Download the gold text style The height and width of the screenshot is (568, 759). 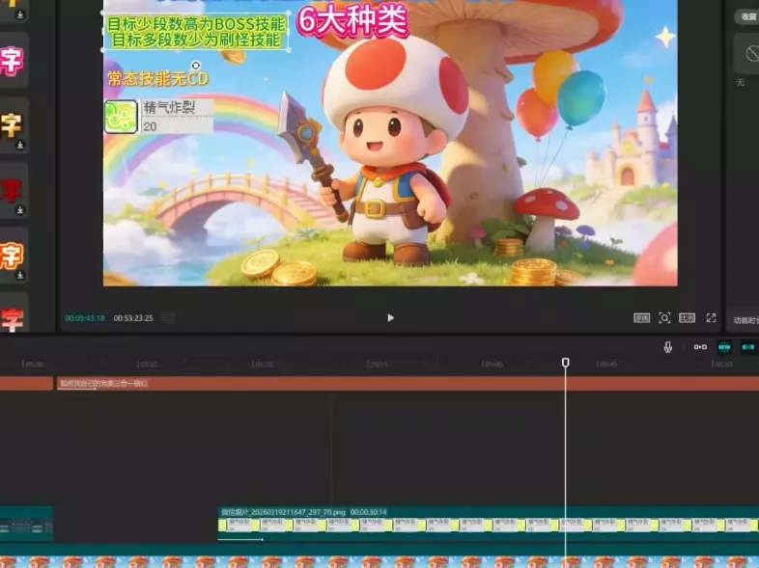[x=20, y=145]
